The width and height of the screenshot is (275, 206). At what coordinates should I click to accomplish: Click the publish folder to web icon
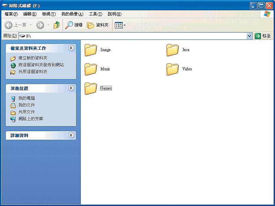[13, 65]
